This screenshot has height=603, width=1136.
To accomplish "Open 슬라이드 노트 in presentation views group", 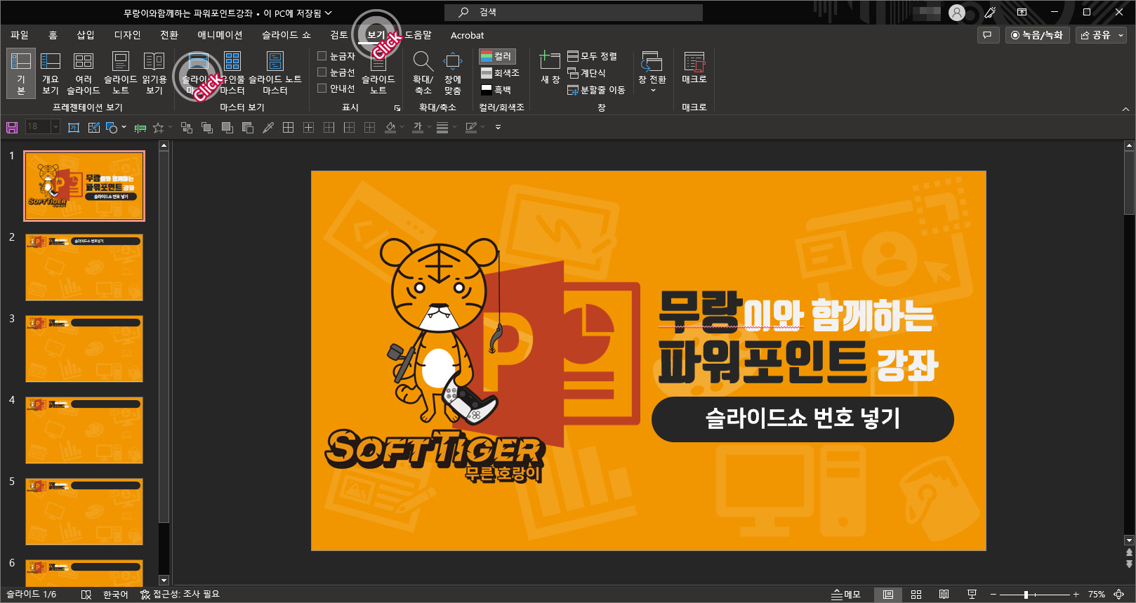I will pos(121,73).
